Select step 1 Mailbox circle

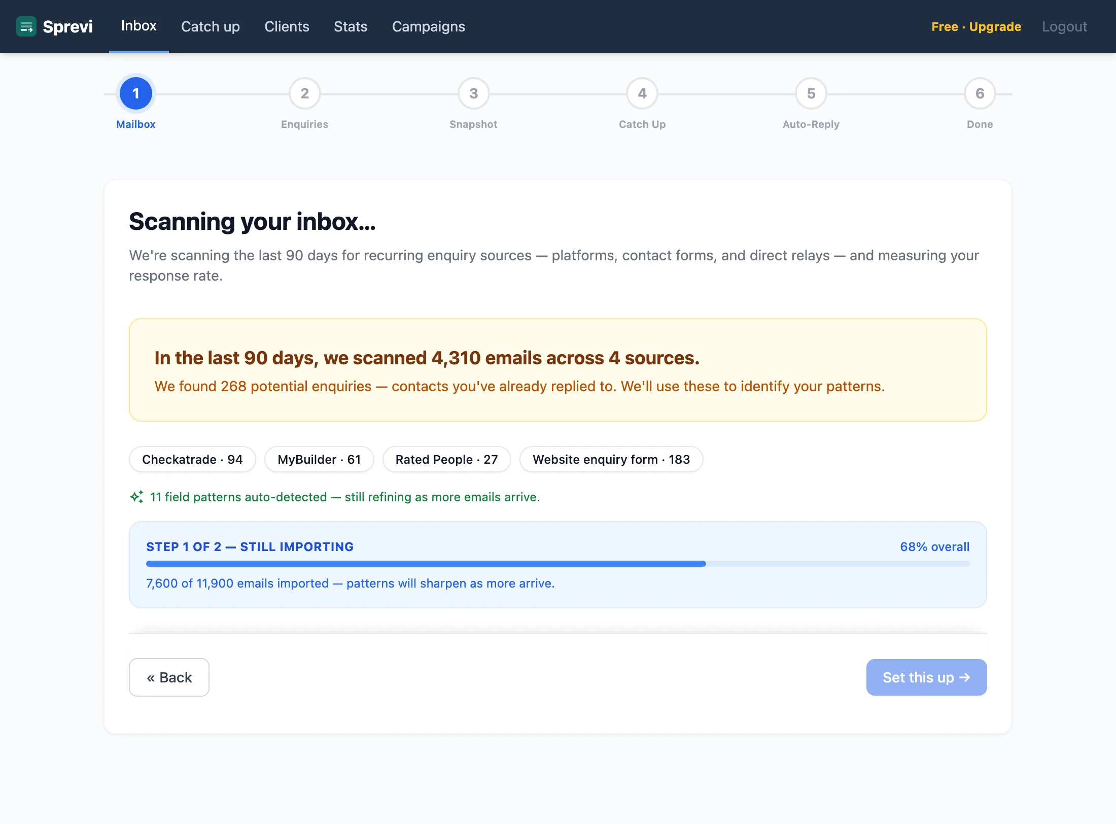135,93
